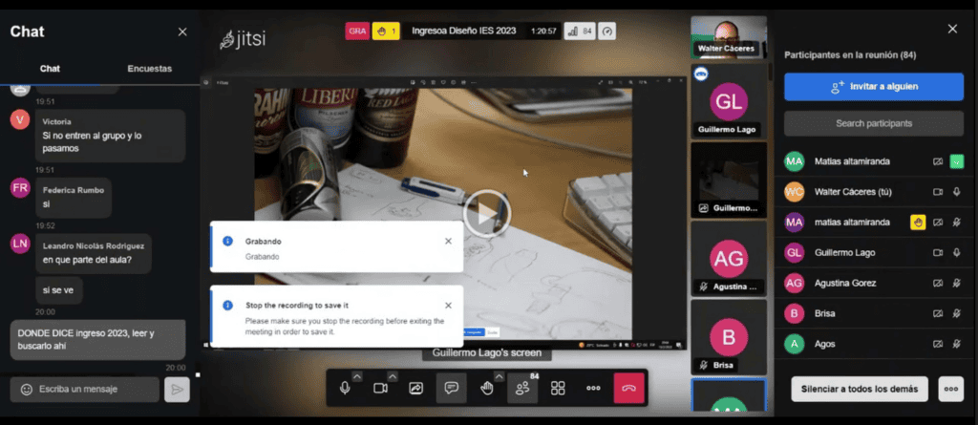The height and width of the screenshot is (425, 978).
Task: Focus the Search participants field
Action: [x=874, y=123]
